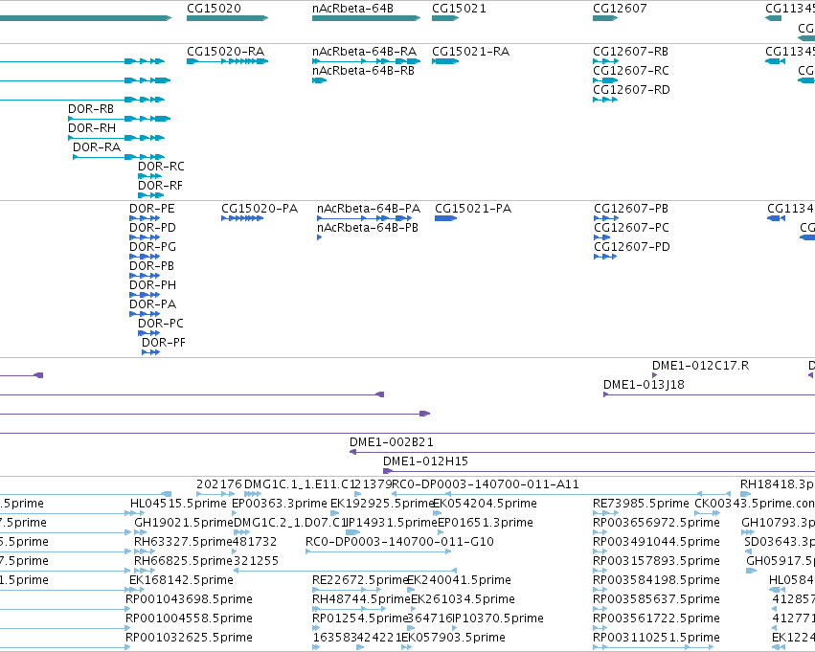Click protein nAcRbeta-64B-PB
Screen dimensions: 815x652
(x=368, y=228)
